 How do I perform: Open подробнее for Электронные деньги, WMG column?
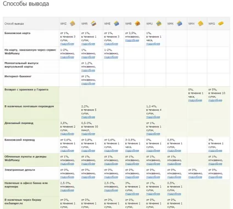[215, 177]
